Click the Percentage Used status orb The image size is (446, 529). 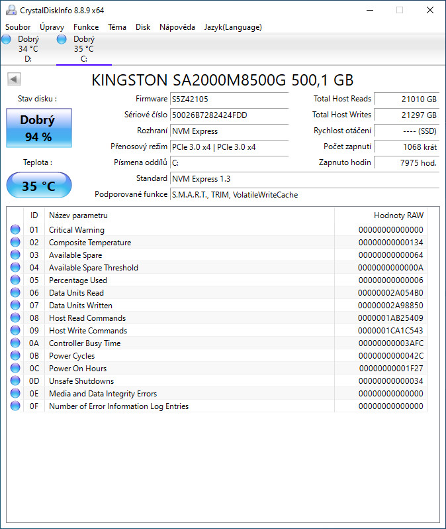point(15,280)
